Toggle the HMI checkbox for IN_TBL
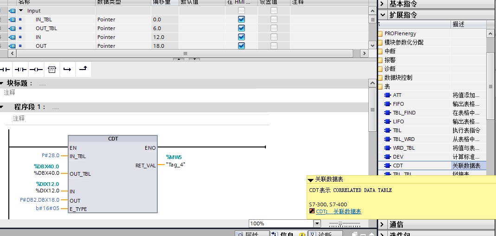Image resolution: width=496 pixels, height=236 pixels. click(x=241, y=19)
